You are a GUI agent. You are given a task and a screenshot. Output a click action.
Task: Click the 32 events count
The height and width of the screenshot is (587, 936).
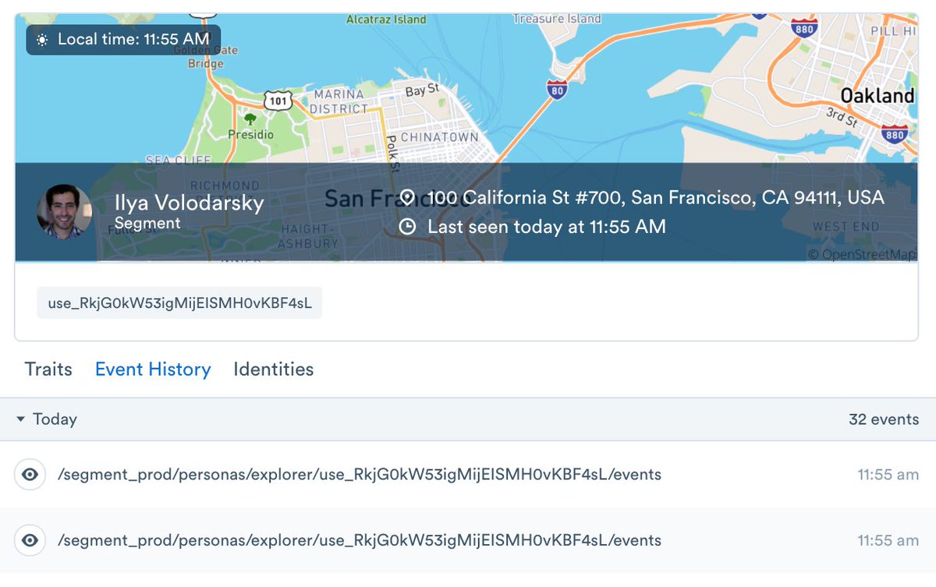(x=884, y=419)
